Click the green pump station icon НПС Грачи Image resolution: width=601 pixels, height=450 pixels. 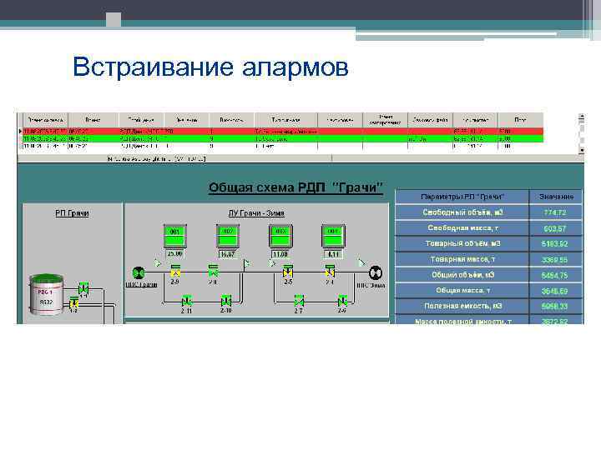(x=139, y=272)
